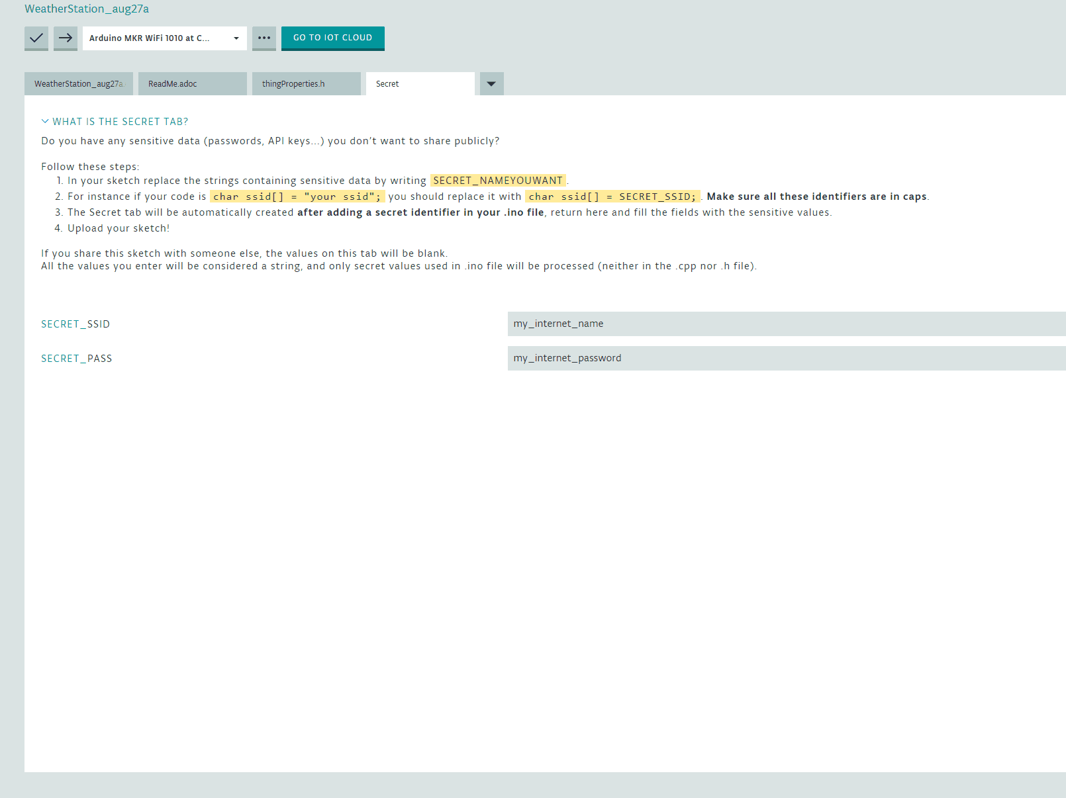This screenshot has width=1066, height=798.
Task: Select the Secret tab
Action: pos(420,84)
